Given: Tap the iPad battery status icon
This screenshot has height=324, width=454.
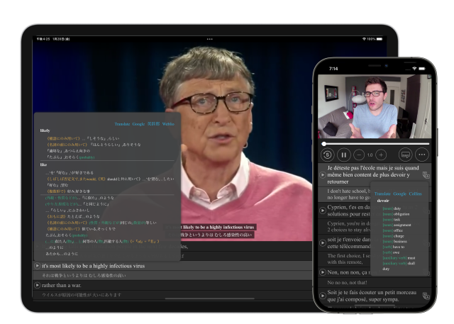Looking at the screenshot, I should coord(380,39).
